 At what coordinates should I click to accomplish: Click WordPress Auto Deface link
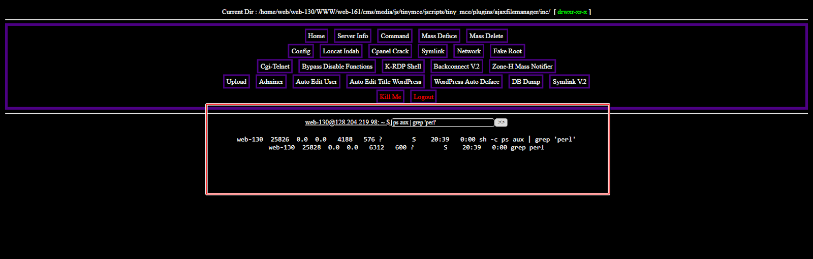[x=466, y=82]
